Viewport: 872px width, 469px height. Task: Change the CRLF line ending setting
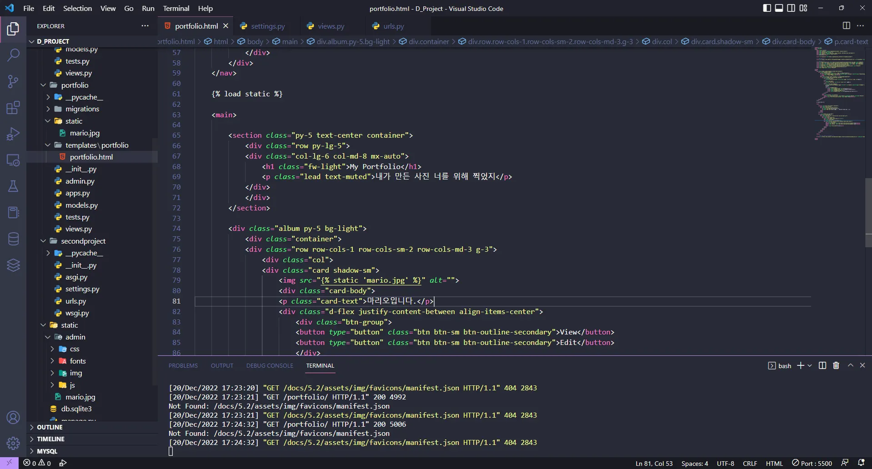point(750,463)
